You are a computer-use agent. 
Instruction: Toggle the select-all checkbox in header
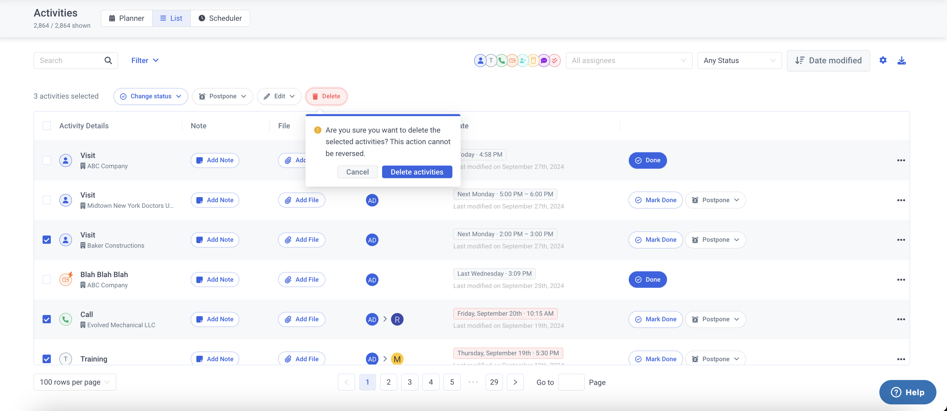click(x=47, y=126)
